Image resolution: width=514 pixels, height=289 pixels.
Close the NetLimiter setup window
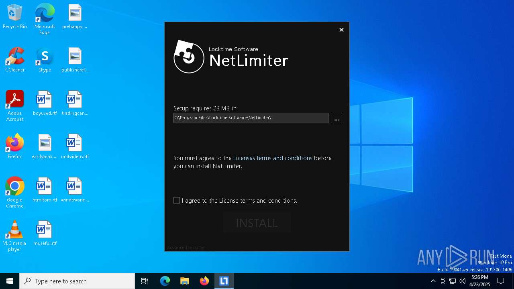point(341,30)
